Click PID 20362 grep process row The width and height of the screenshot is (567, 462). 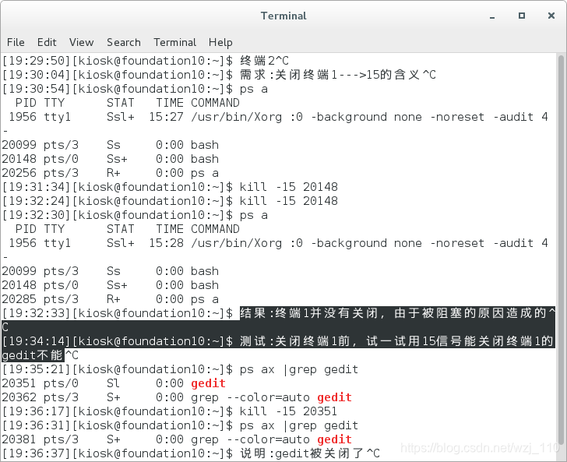177,397
